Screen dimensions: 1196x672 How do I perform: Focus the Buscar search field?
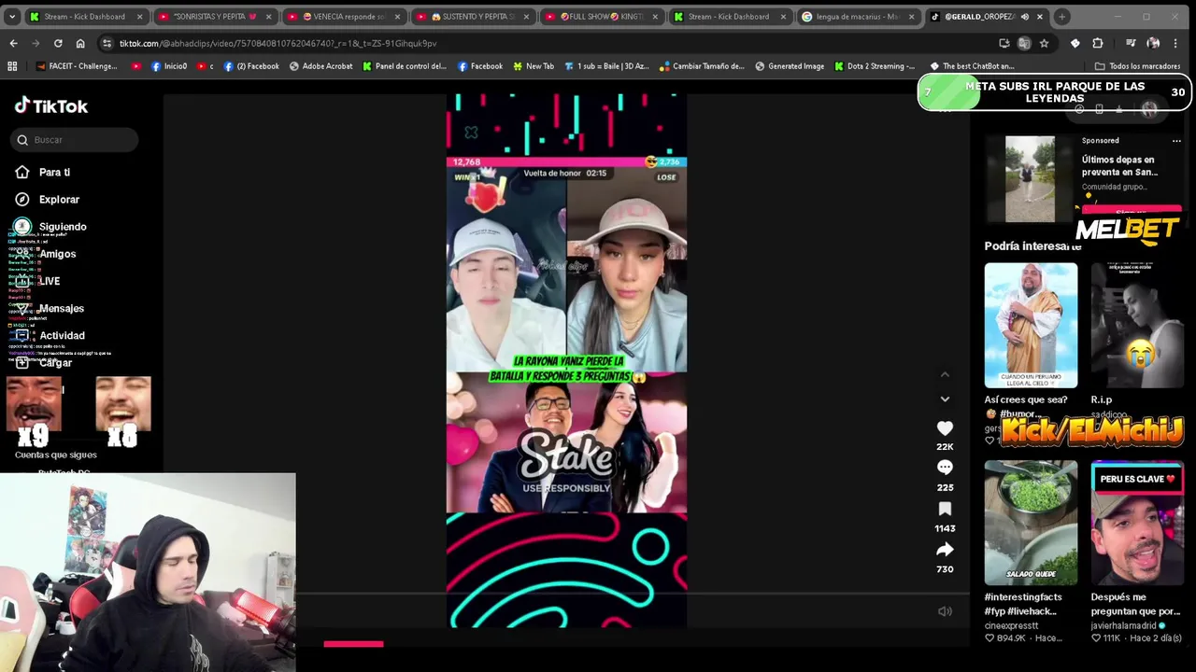pyautogui.click(x=75, y=140)
